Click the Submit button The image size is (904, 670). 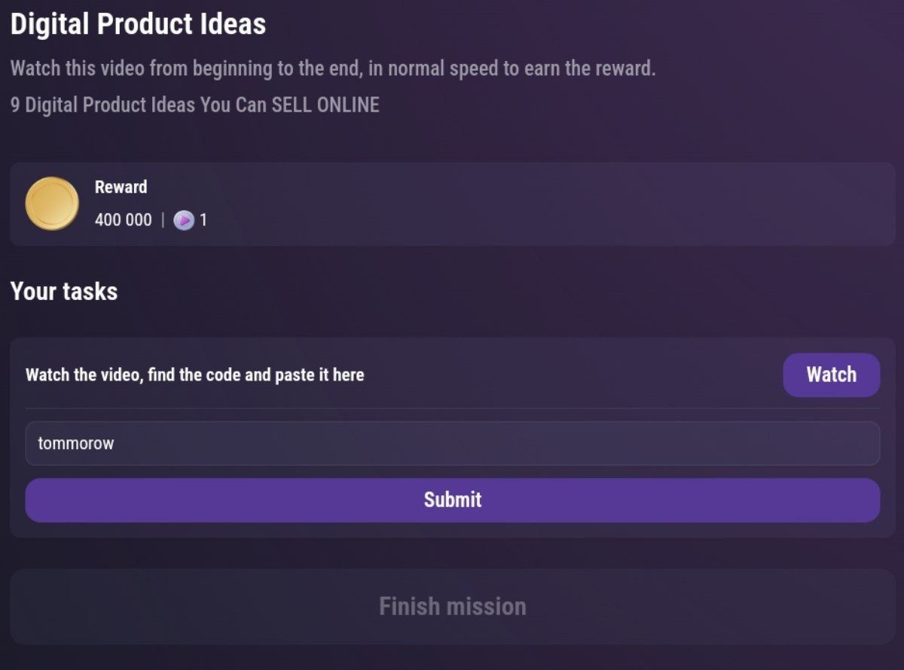tap(452, 499)
